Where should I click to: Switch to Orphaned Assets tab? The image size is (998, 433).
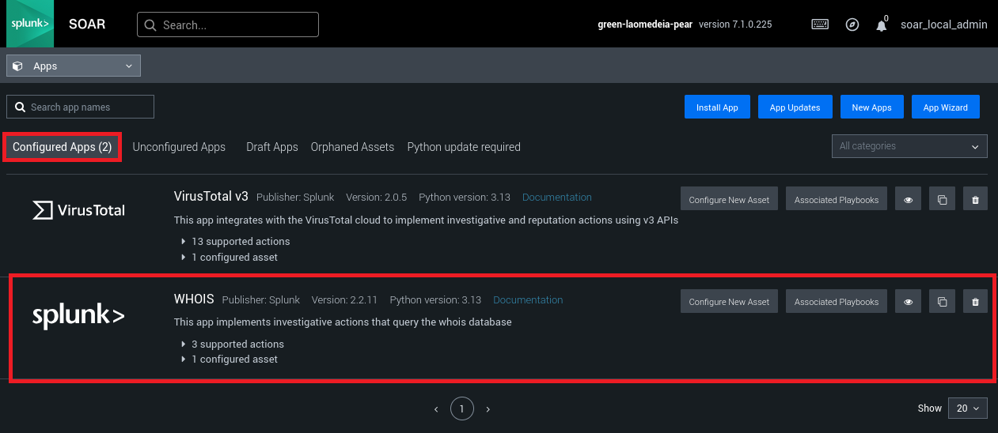click(x=352, y=147)
